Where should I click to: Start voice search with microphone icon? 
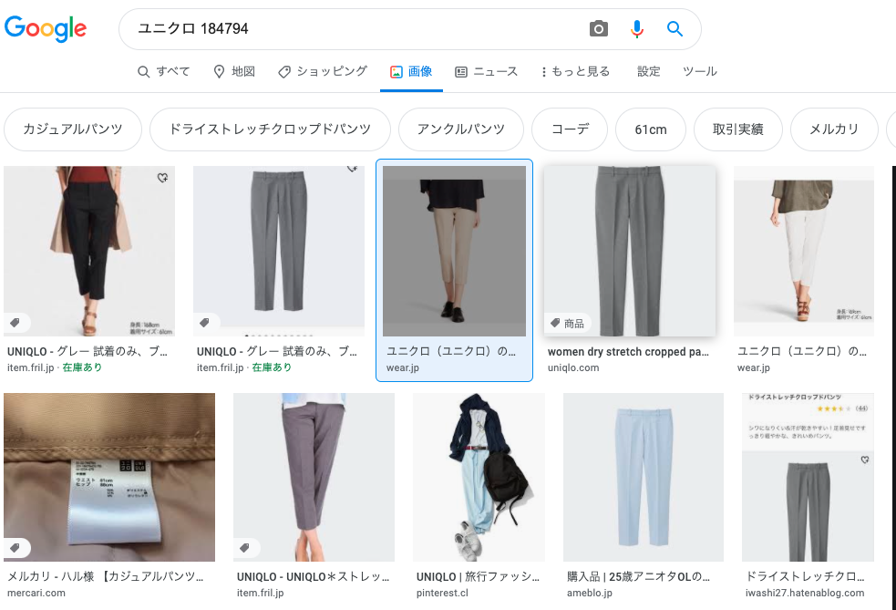pyautogui.click(x=637, y=28)
